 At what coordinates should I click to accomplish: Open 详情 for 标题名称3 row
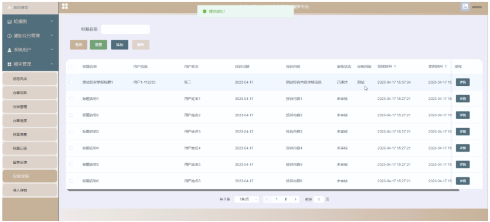[462, 131]
